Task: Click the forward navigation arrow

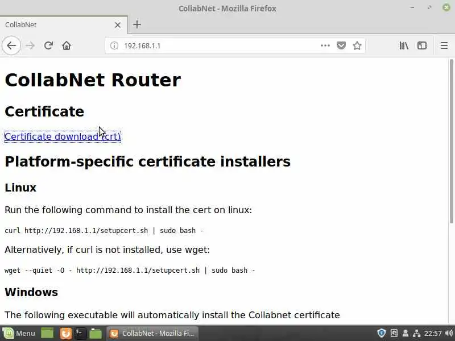Action: 30,45
